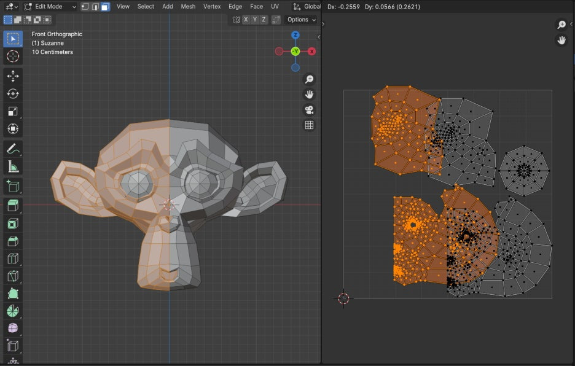Click the "Front Orthographic" view label
This screenshot has width=575, height=366.
click(x=57, y=34)
